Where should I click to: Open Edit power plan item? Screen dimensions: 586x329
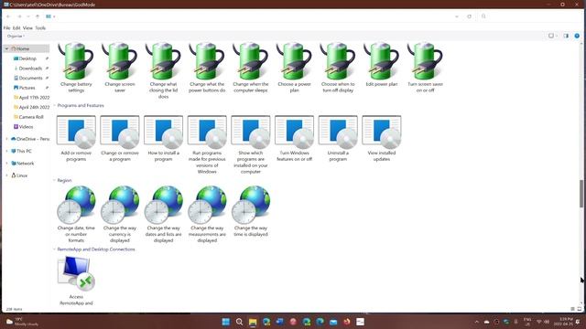coord(381,65)
